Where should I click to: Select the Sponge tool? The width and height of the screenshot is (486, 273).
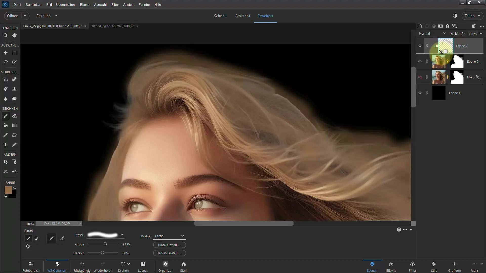(14, 99)
